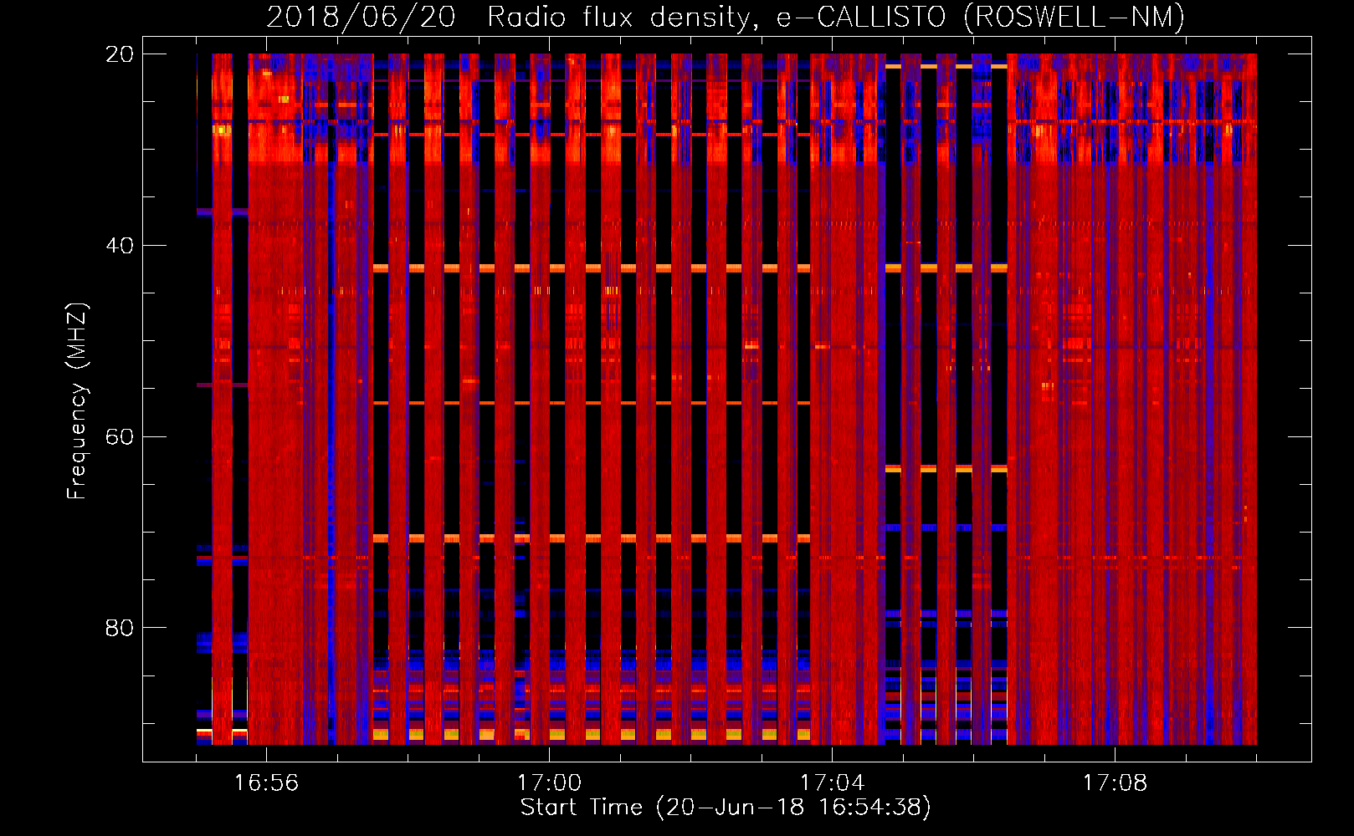Click the '60' frequency axis label
This screenshot has height=836, width=1354.
120,437
